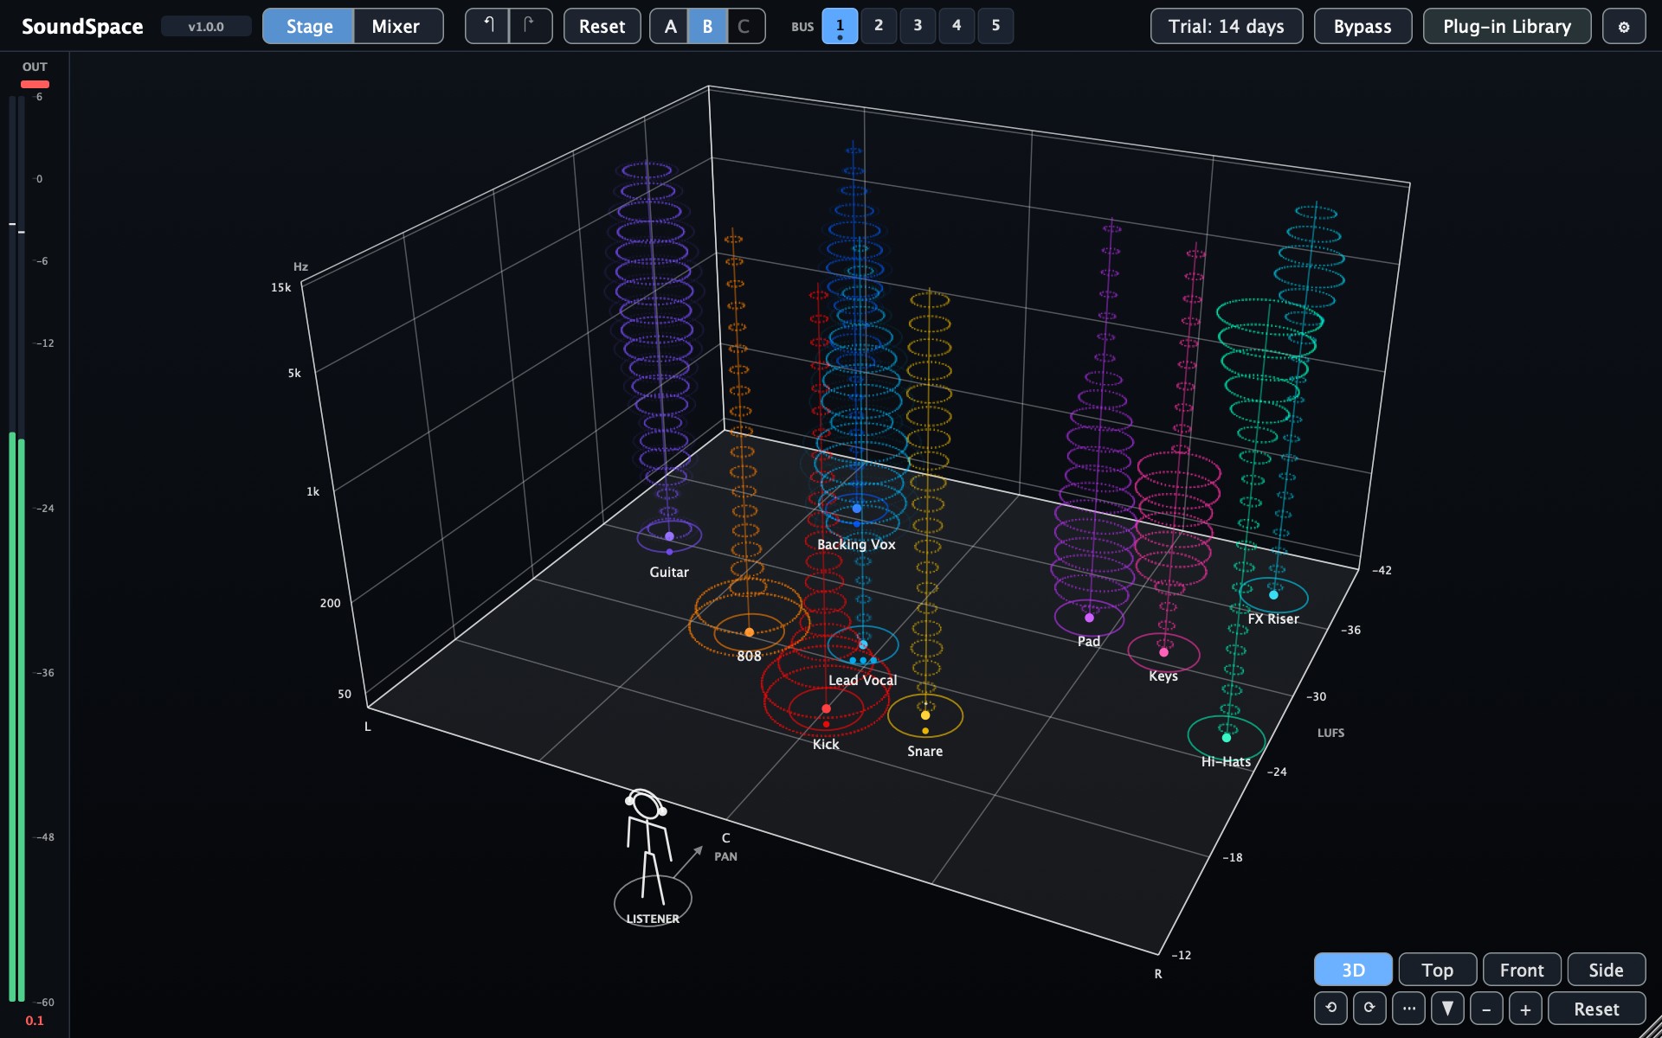Select the 808 source dot
The width and height of the screenshot is (1662, 1038).
tap(749, 632)
